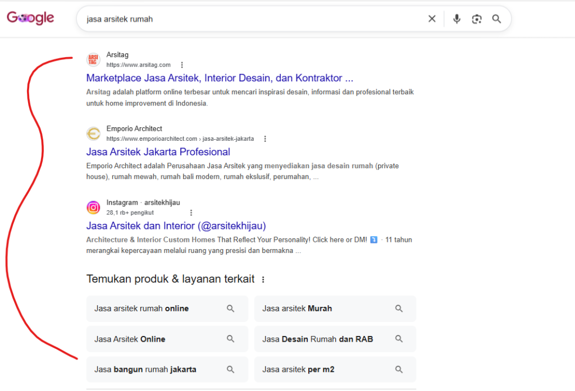Click the emporioarchitect.com jasa-arsitek-jakarta URL
Image resolution: width=575 pixels, height=391 pixels.
(180, 139)
